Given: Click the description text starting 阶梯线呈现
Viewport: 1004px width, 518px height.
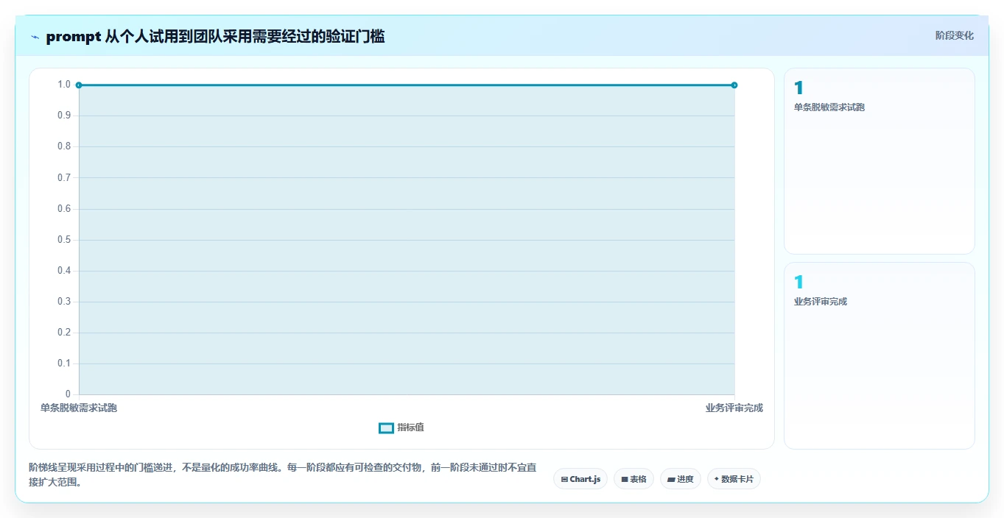Looking at the screenshot, I should (282, 475).
